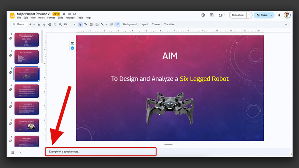Image resolution: width=299 pixels, height=168 pixels.
Task: Open the Help menu
Action: tap(88, 18)
